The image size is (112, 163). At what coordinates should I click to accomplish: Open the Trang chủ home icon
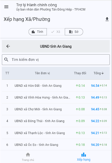[x=28, y=154]
